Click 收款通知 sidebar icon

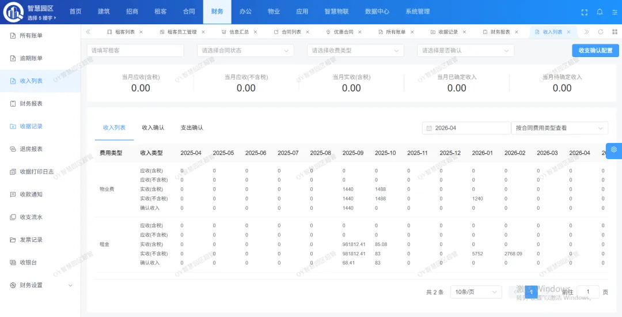pos(13,194)
